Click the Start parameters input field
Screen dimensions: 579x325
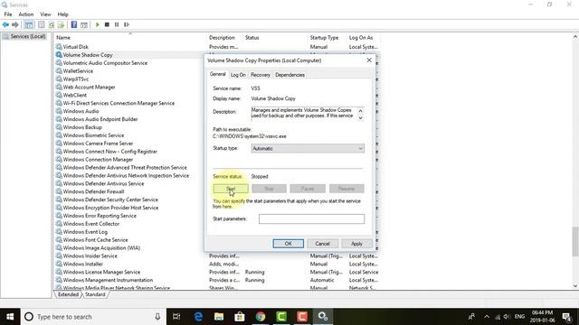311,218
